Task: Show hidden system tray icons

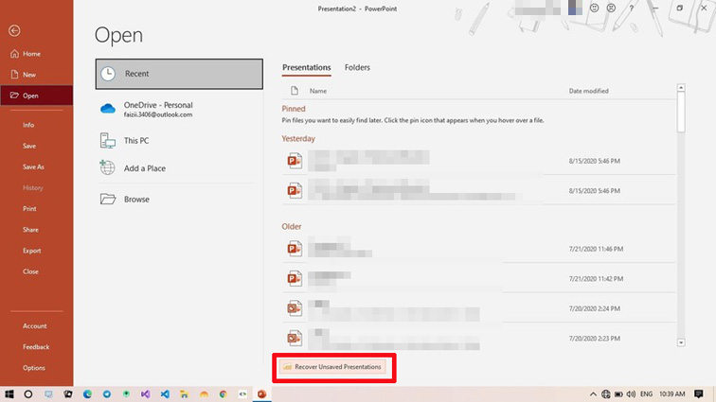Action: pos(593,393)
